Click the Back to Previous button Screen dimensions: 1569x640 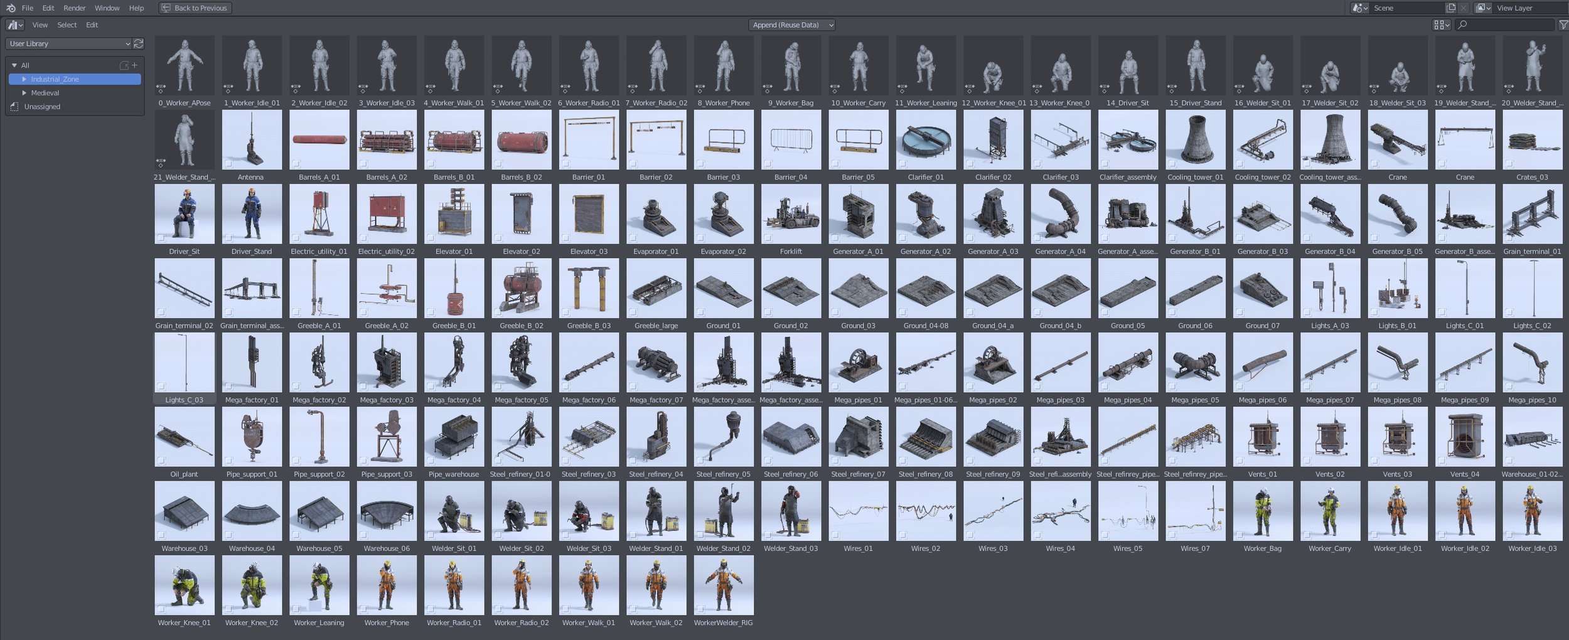[195, 8]
